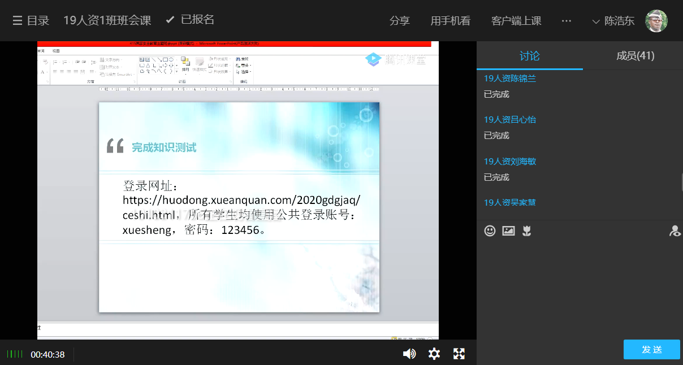Open the 分享 share menu
Screen dimensions: 683x365
(x=399, y=21)
